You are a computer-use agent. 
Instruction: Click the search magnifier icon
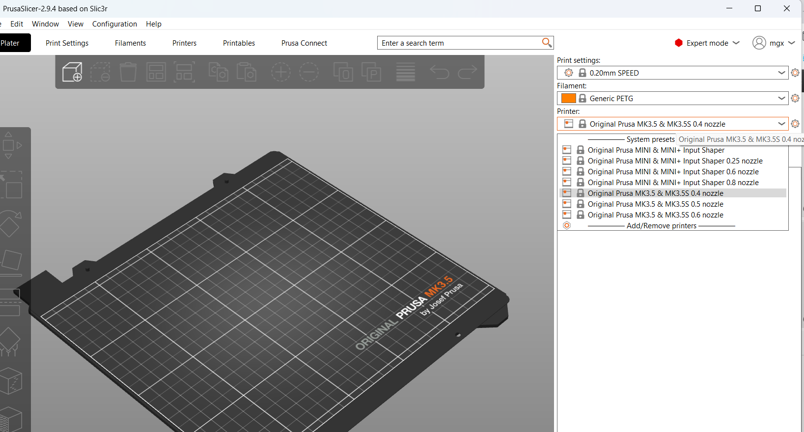click(547, 43)
